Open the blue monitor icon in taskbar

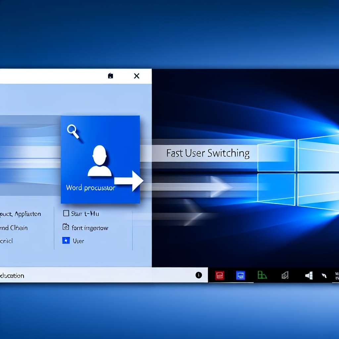(240, 275)
